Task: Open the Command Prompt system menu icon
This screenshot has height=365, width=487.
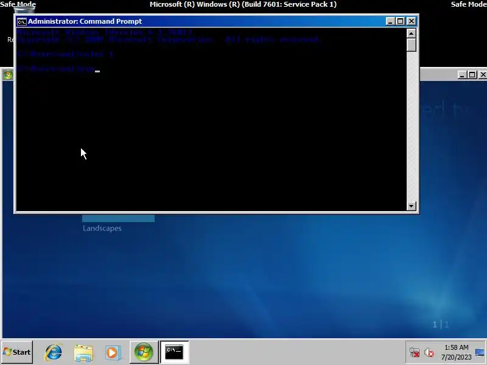Action: (22, 21)
